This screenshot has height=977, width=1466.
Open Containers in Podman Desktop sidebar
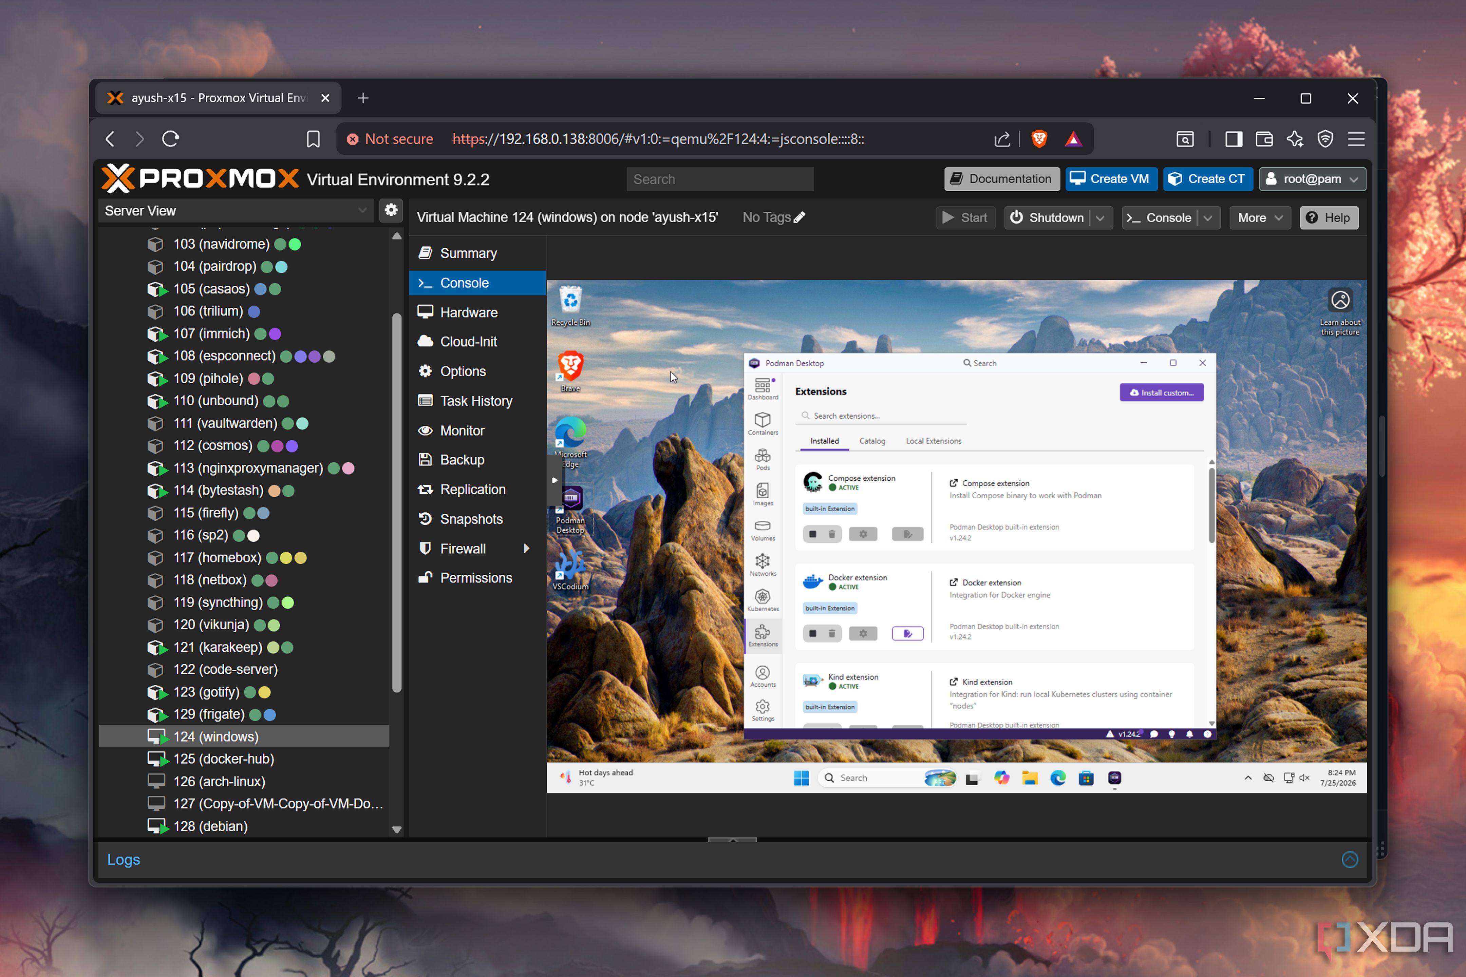click(762, 424)
